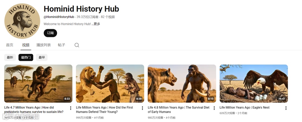Open the Life 4.8 Million Years Ago title link
Viewport: 302px width, 122px height.
pyautogui.click(x=178, y=109)
